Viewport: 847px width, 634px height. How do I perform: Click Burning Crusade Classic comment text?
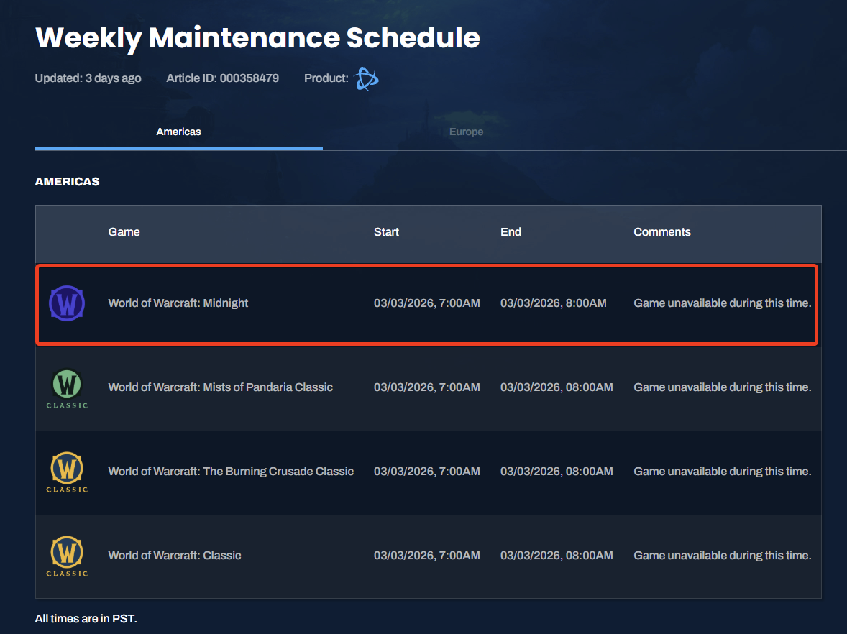(722, 472)
